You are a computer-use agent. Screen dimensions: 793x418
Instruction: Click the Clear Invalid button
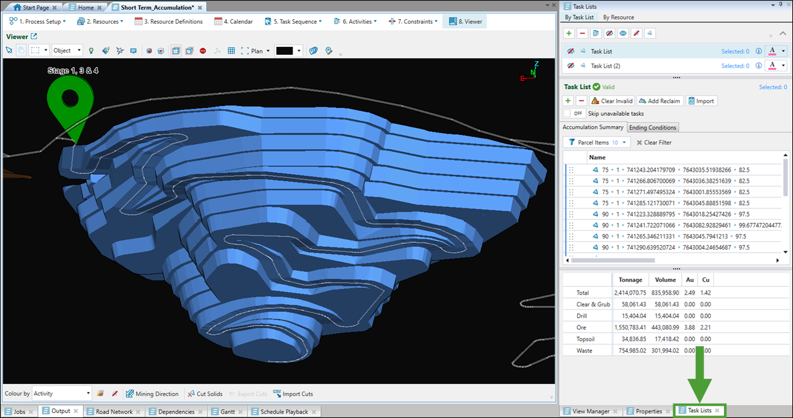pyautogui.click(x=611, y=101)
